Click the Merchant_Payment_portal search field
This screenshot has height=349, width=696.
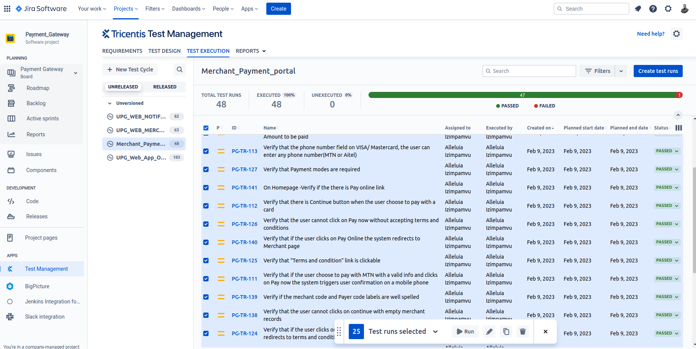click(x=529, y=71)
